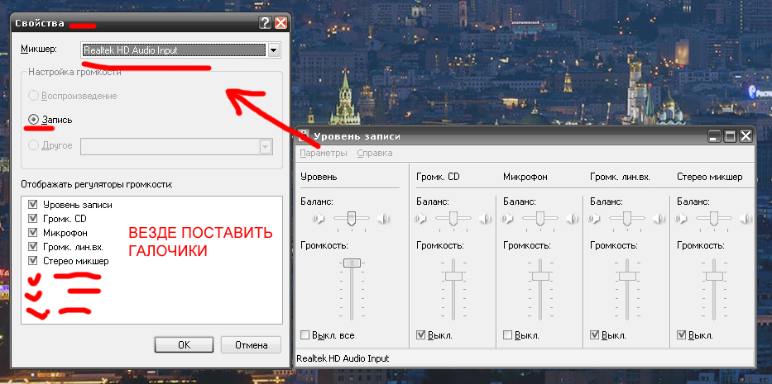Screen dimensions: 772x384
Task: Select the Запись radio button
Action: 33,120
